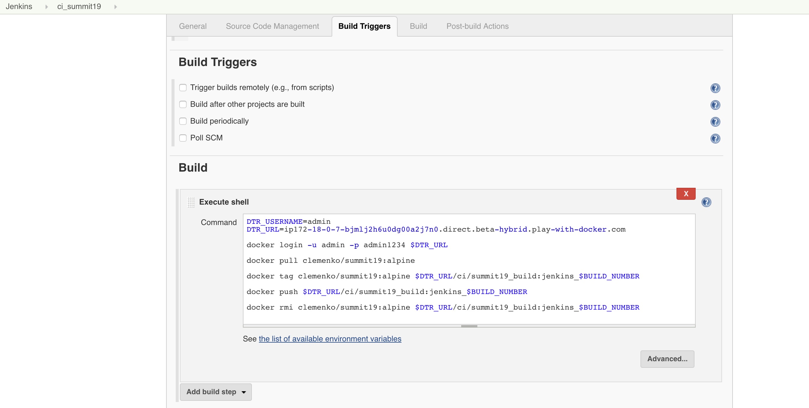The height and width of the screenshot is (408, 809).
Task: Expand breadcrumb arrow after ci_summit19
Action: (x=115, y=7)
